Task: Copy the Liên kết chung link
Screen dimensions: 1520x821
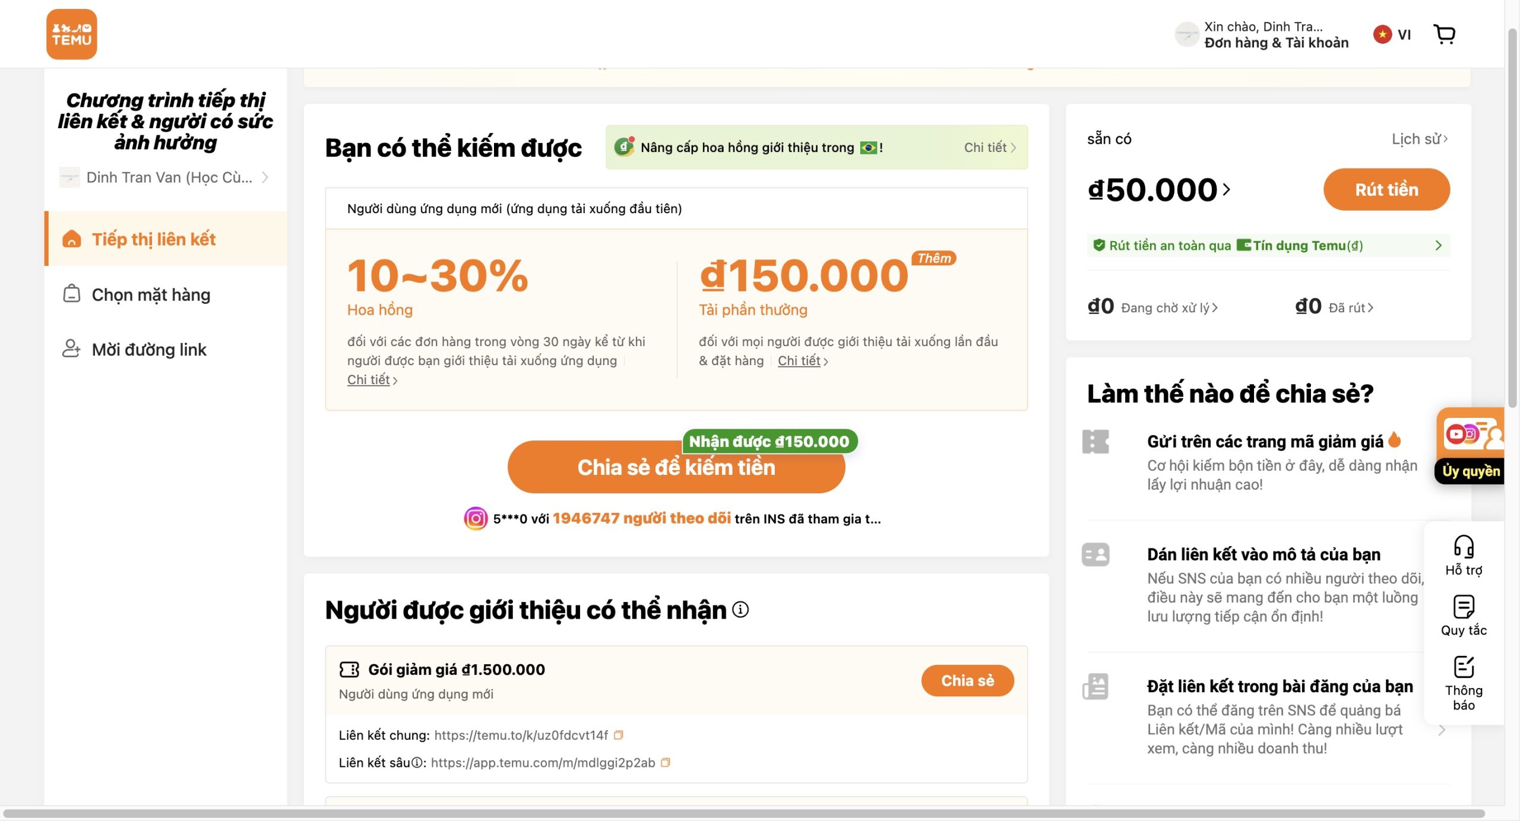Action: coord(619,735)
